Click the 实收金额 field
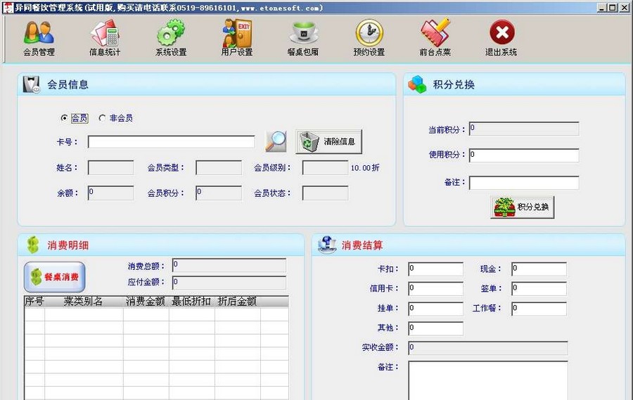The width and height of the screenshot is (633, 400). coord(488,348)
